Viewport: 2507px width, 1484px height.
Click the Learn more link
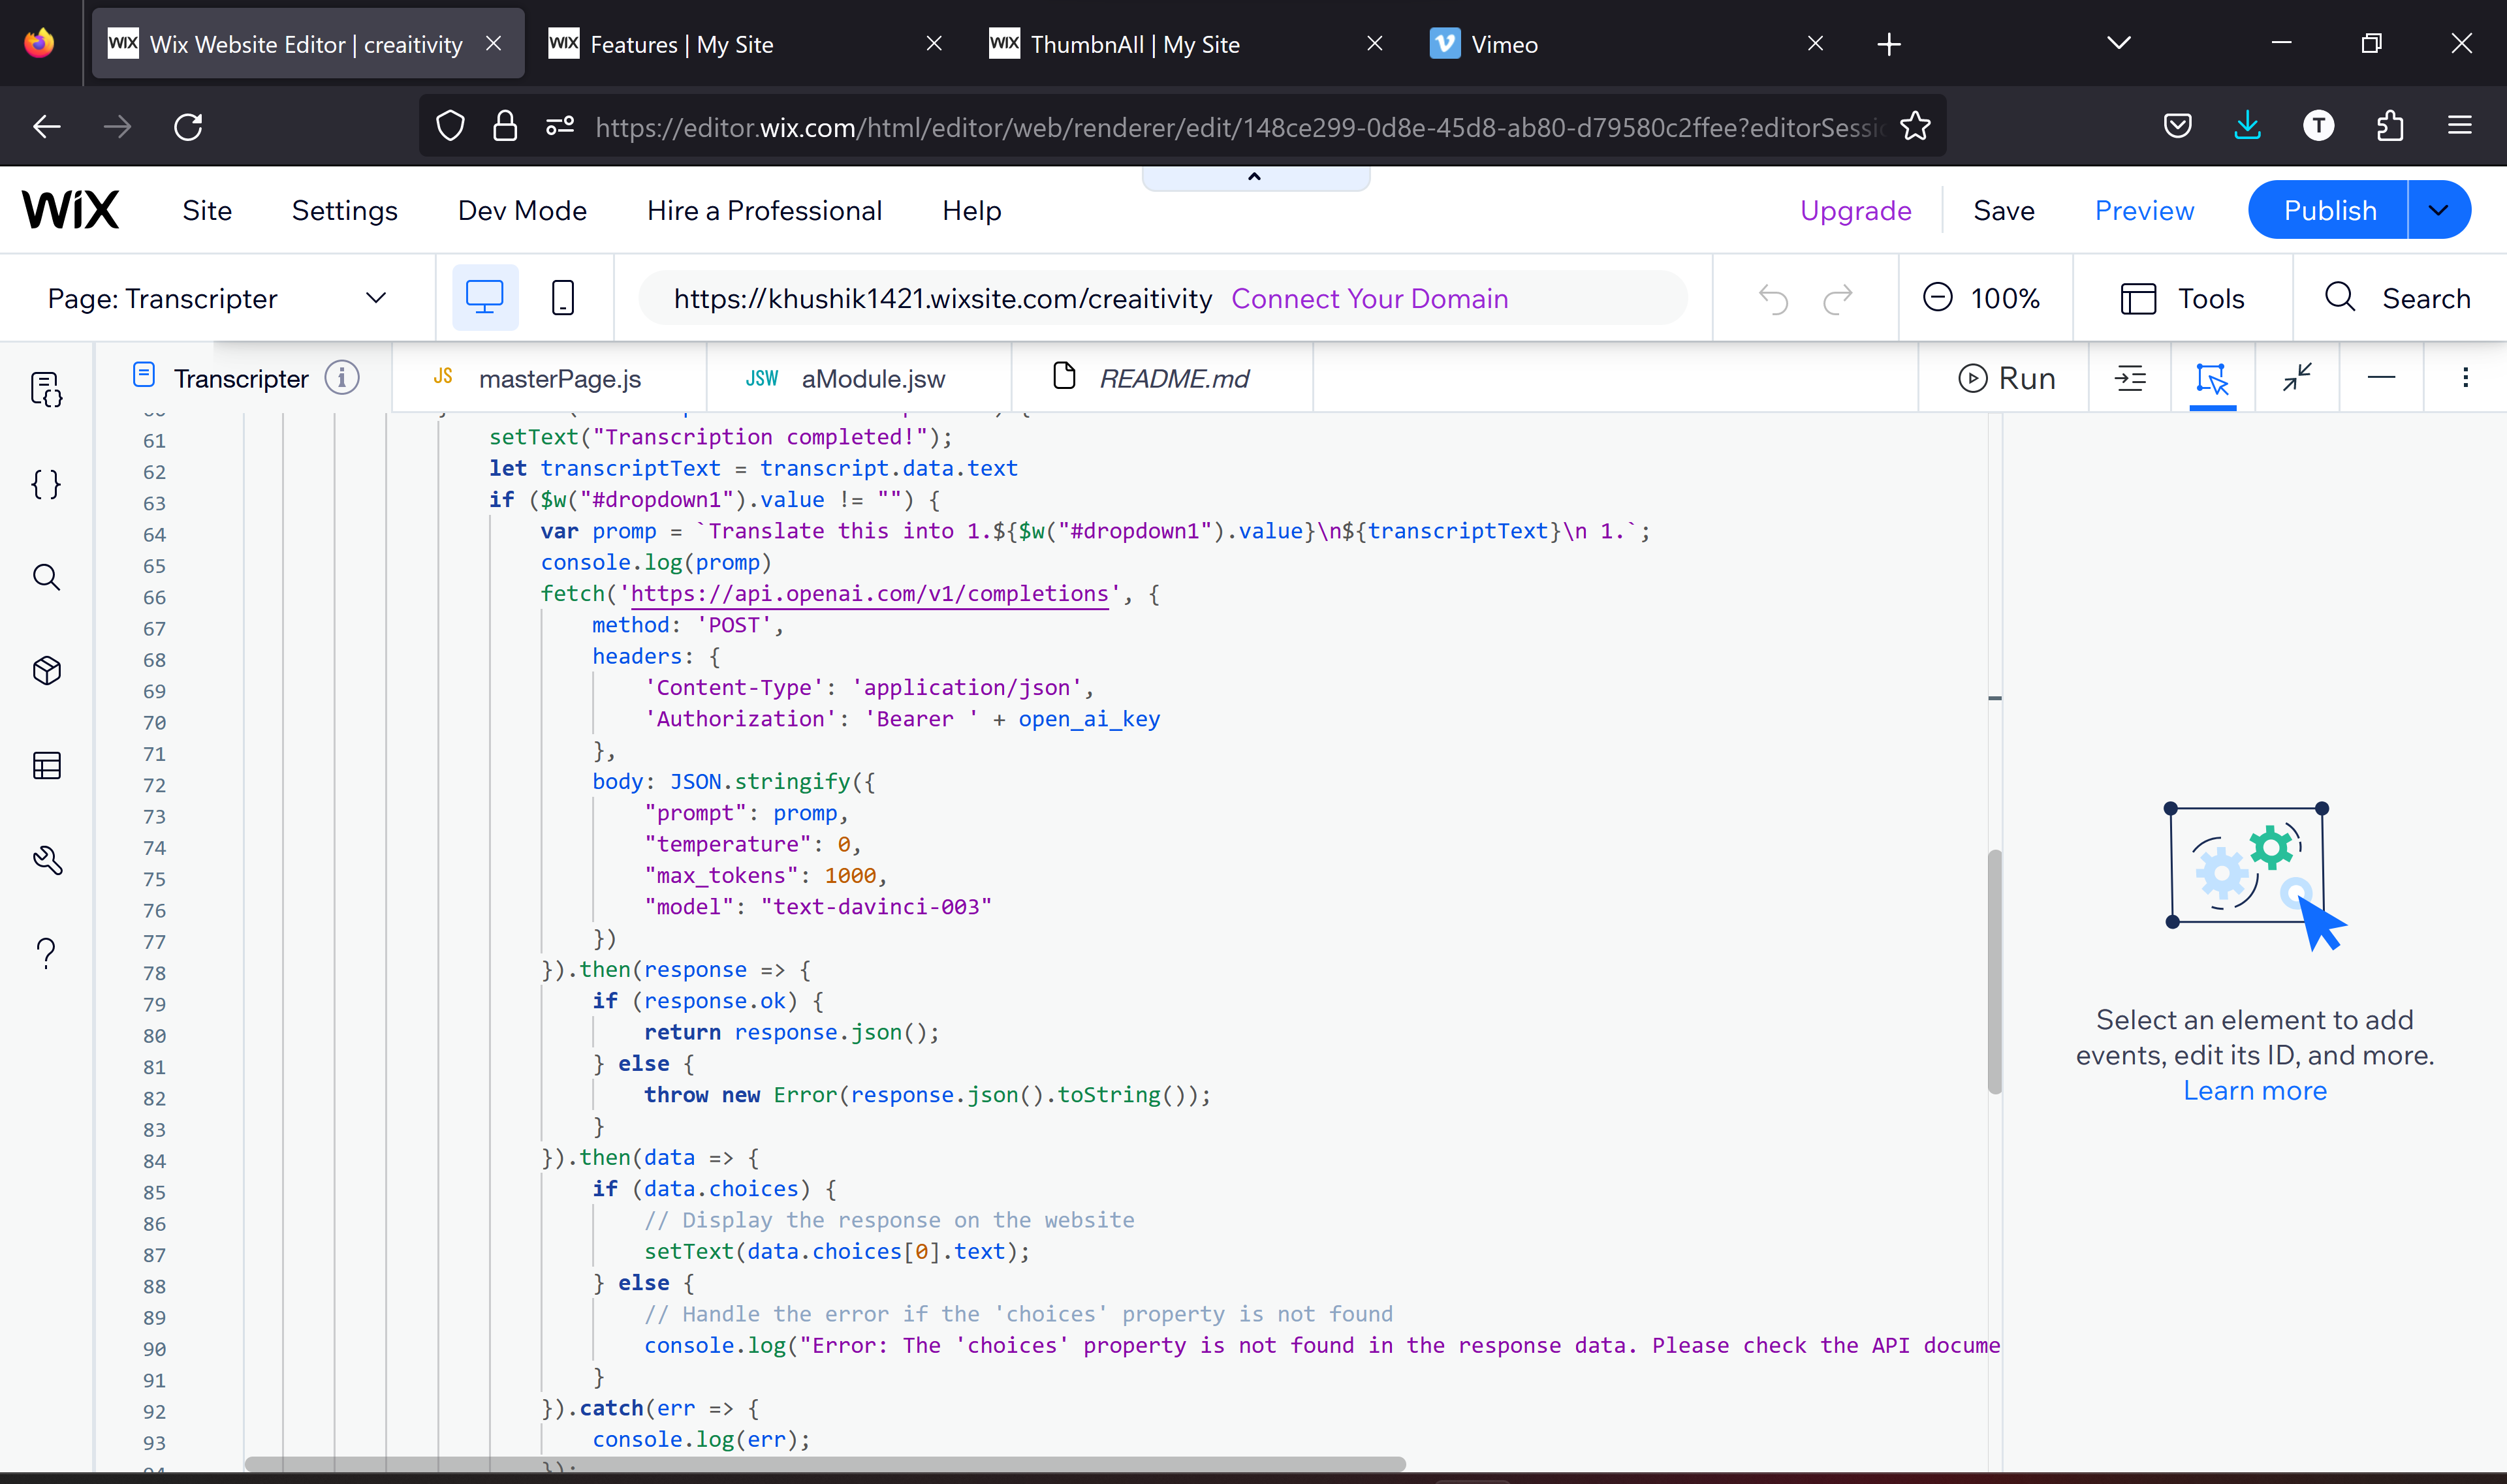2254,1090
